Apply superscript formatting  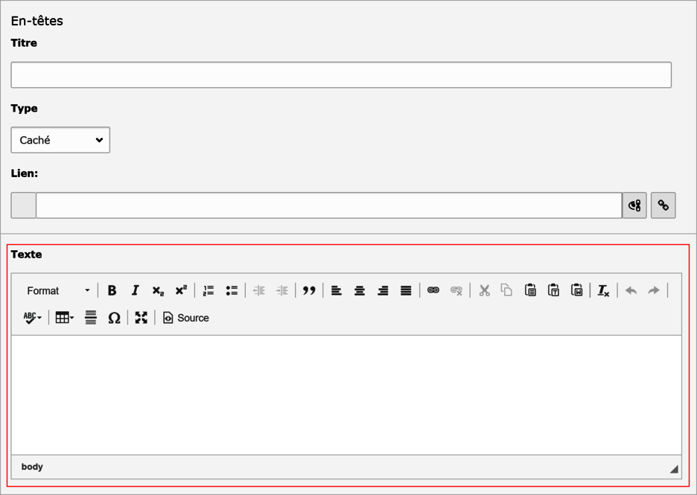(x=181, y=290)
